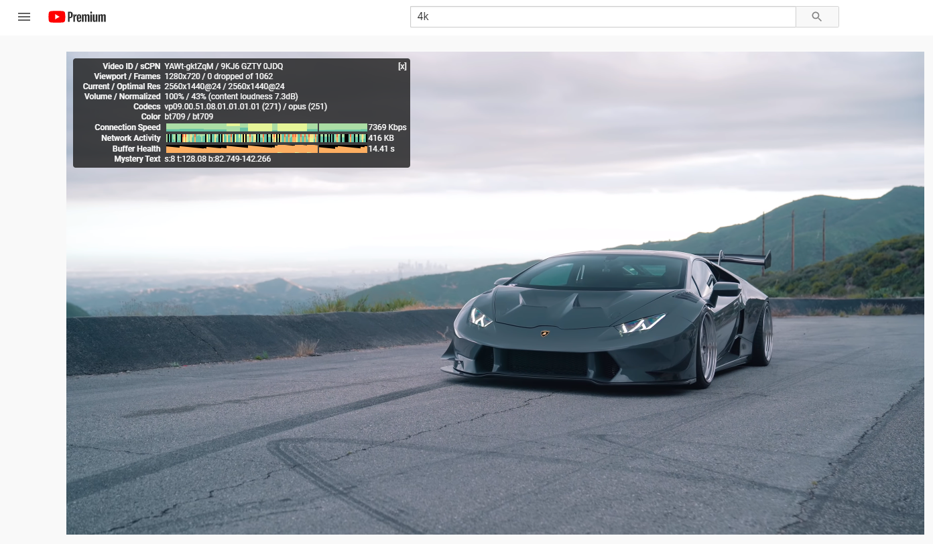
Task: Click the Viewport / Frames dropped value
Action: click(219, 76)
